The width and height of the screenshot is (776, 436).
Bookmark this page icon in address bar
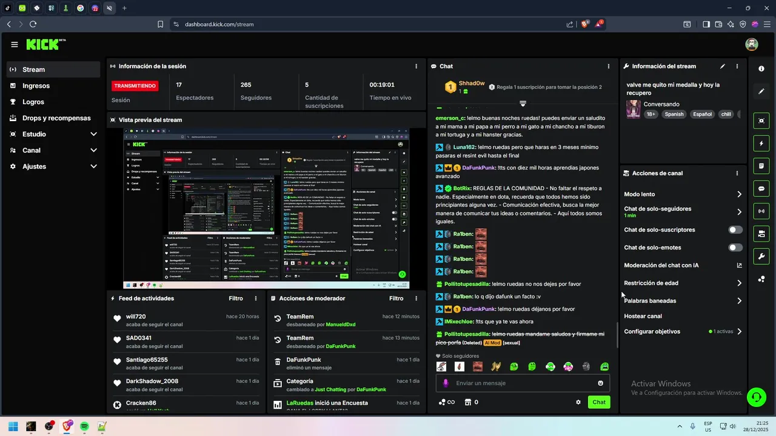(160, 24)
